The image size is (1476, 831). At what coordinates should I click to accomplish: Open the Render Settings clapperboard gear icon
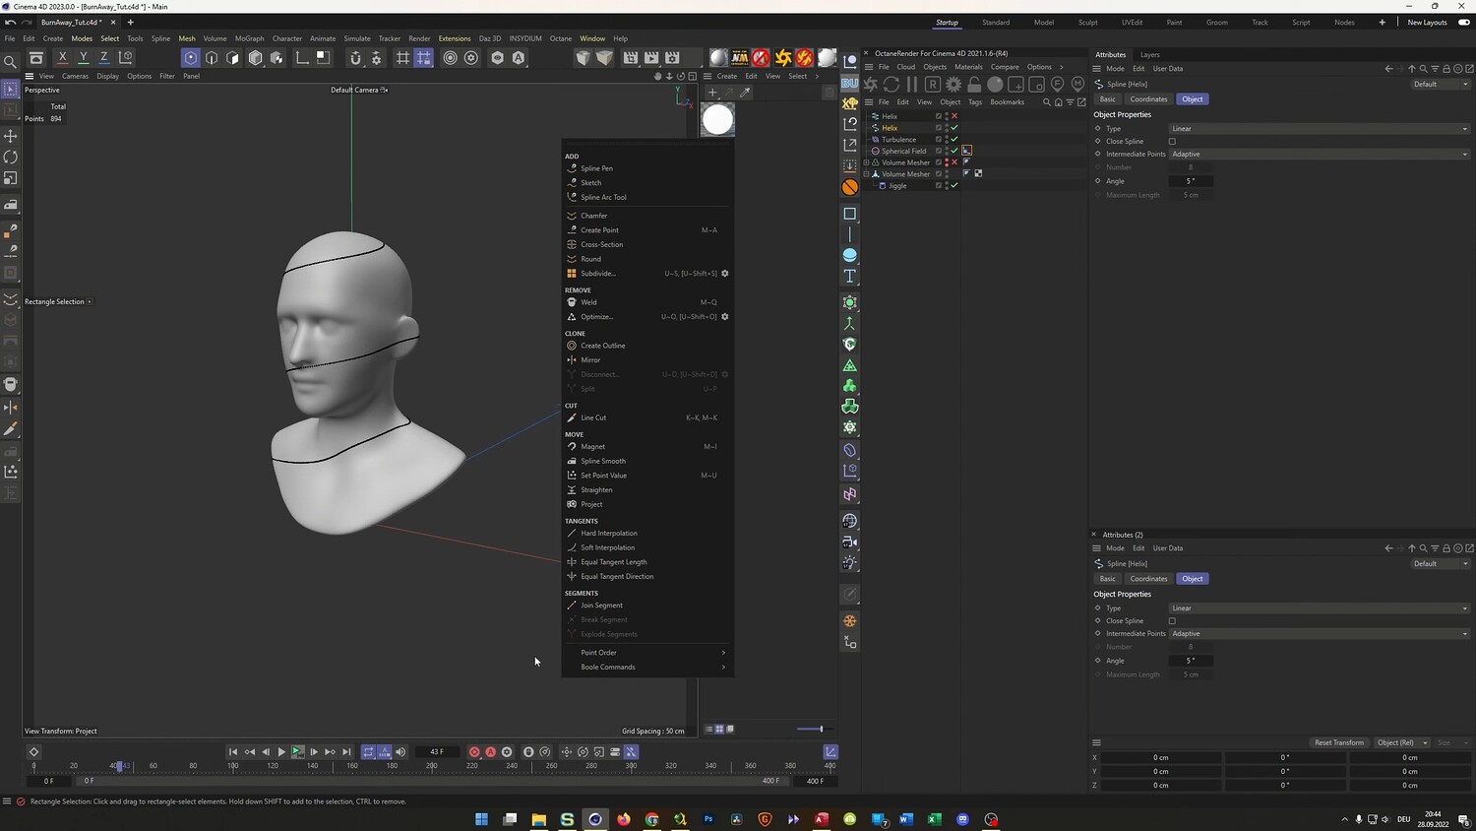click(672, 58)
